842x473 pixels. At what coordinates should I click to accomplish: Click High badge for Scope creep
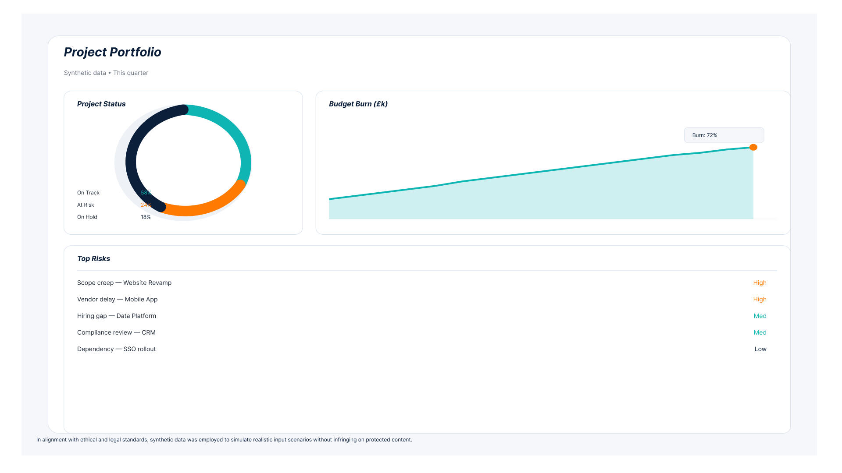760,283
